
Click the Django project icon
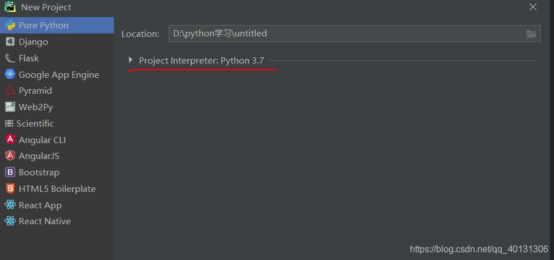(10, 42)
